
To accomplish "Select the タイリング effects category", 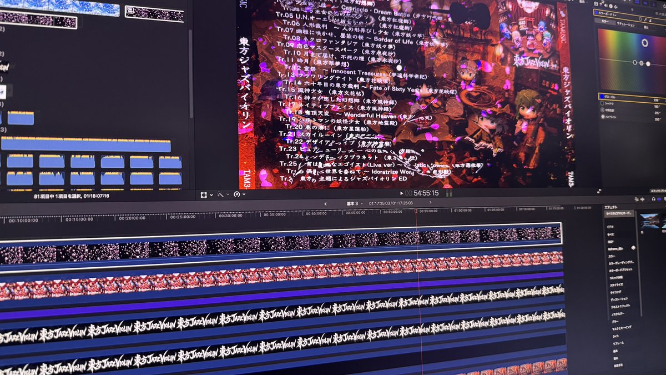I will click(x=615, y=292).
